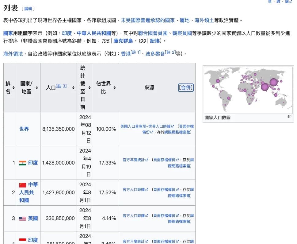Viewport: 297px width, 244px height.
Task: Open footnote 註 1 after 香港
Action: tap(135, 52)
